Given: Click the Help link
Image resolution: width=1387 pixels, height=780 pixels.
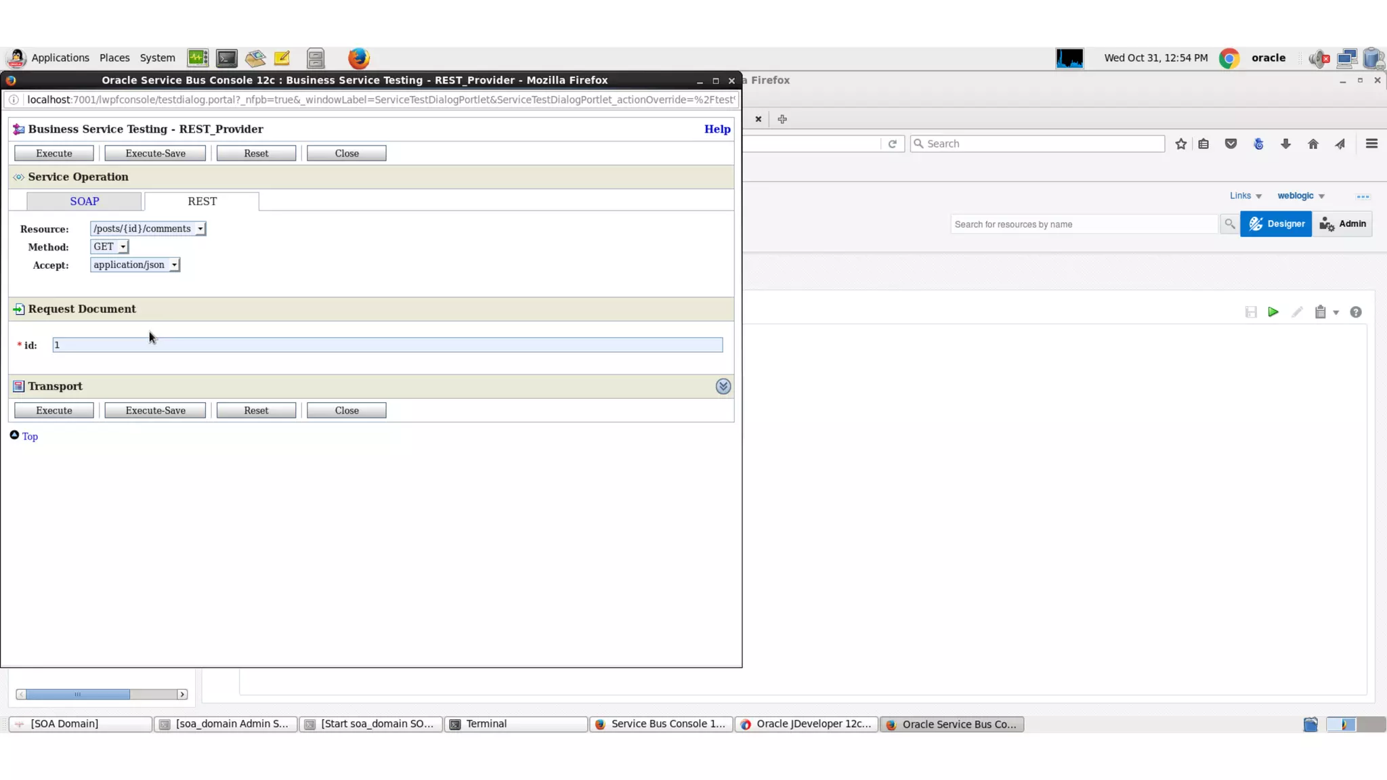Looking at the screenshot, I should coord(717,129).
